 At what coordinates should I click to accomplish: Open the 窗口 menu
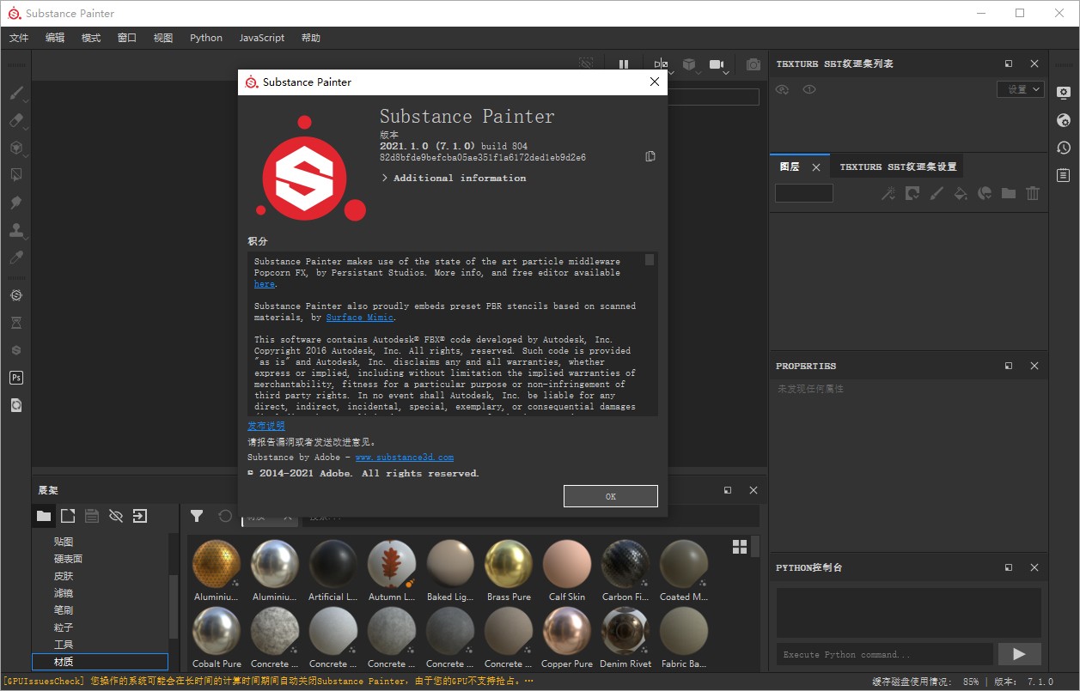[x=127, y=38]
